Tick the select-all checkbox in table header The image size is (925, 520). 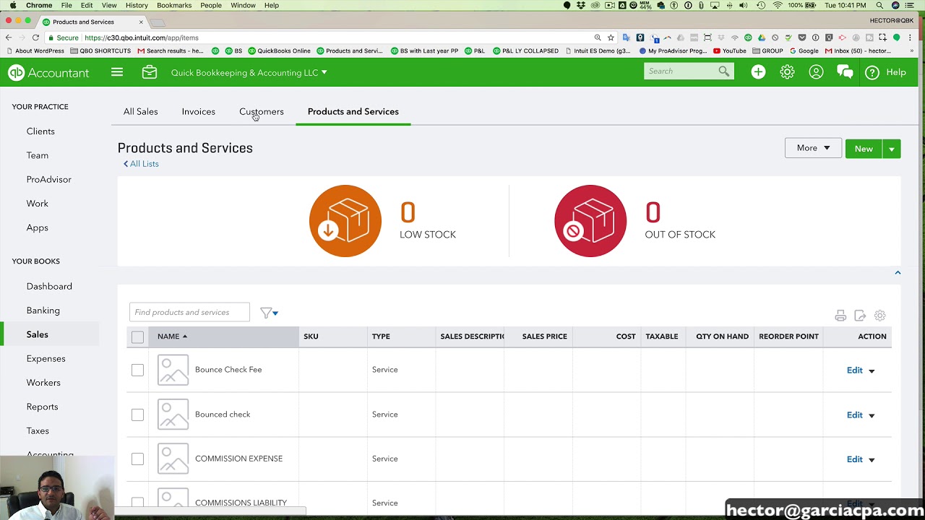pyautogui.click(x=137, y=337)
